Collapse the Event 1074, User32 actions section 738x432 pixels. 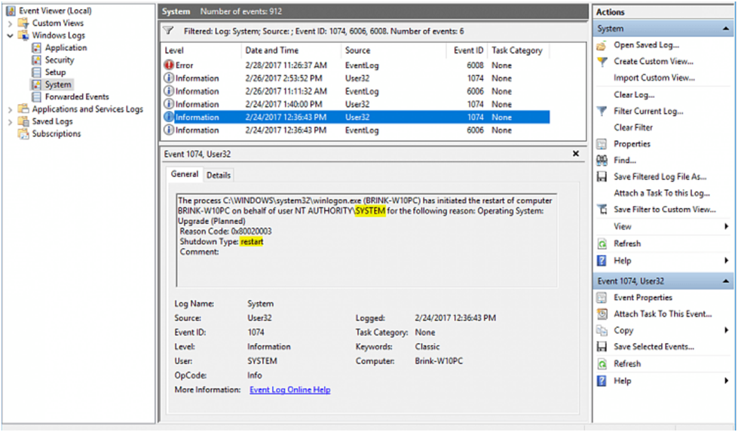[x=725, y=281]
